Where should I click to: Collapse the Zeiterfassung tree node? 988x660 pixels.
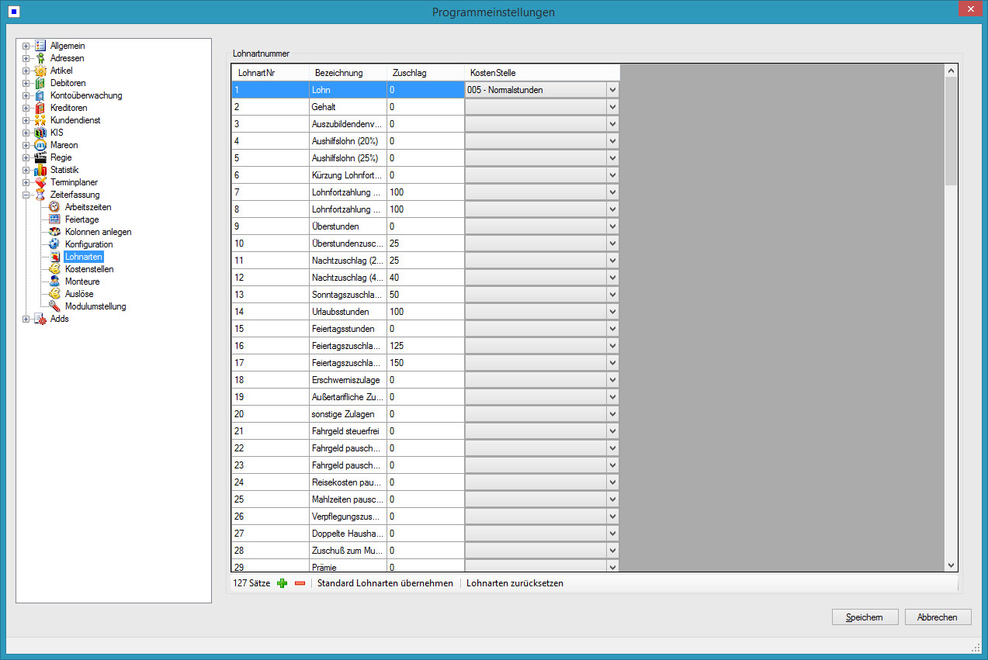click(x=26, y=195)
